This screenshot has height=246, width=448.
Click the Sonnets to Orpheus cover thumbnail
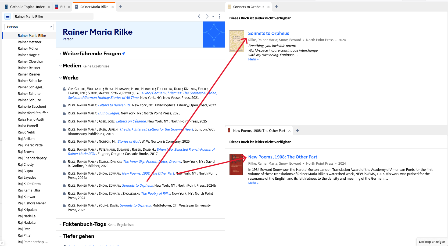click(236, 41)
